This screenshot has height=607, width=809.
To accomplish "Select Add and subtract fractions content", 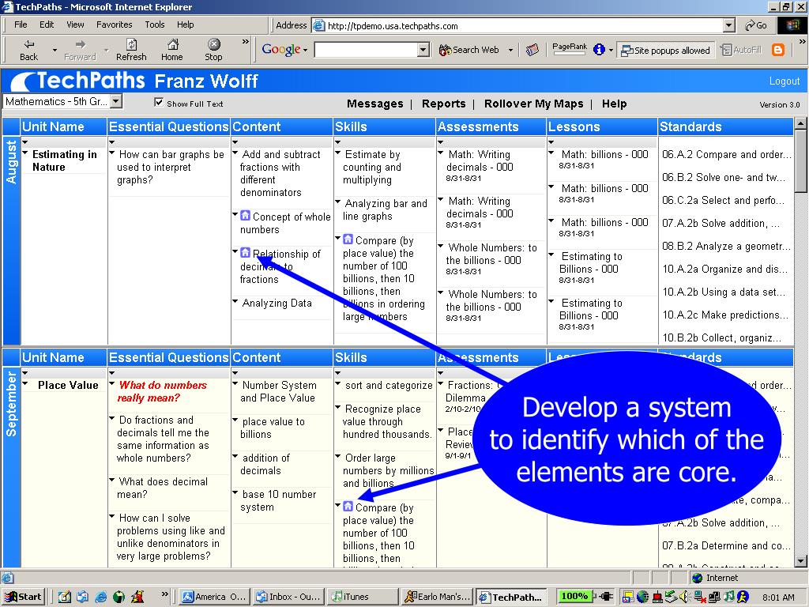I will (280, 173).
